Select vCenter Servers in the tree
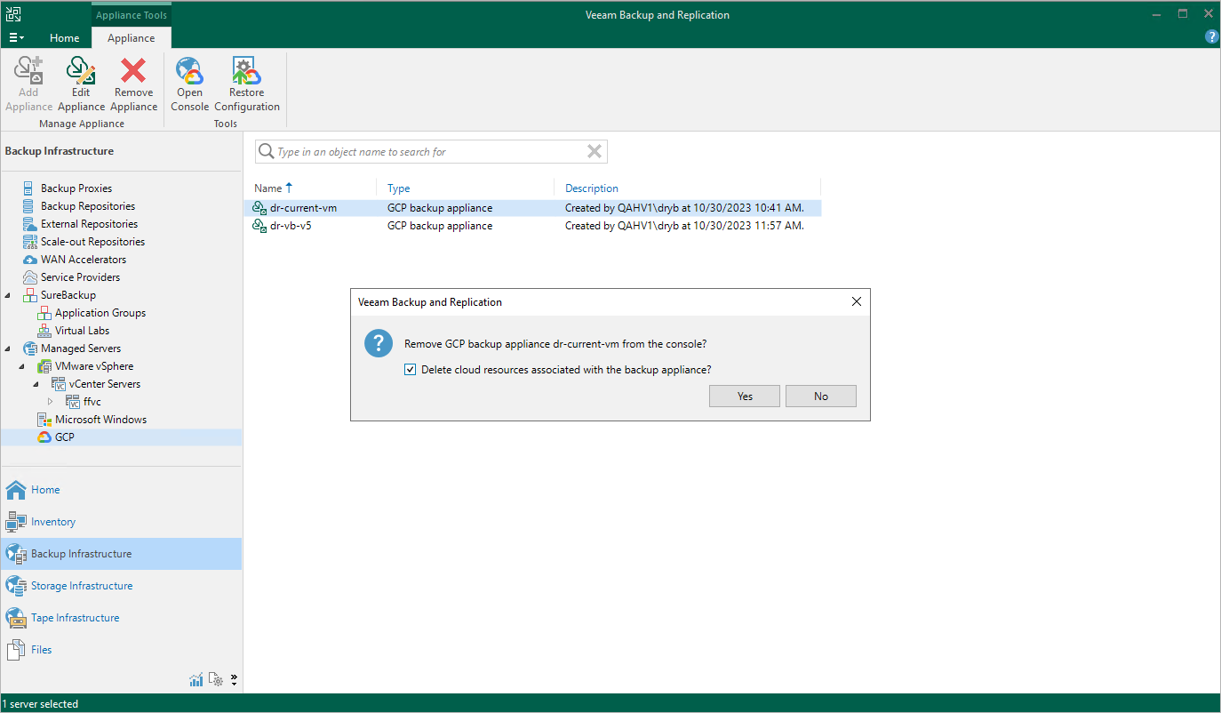 coord(105,384)
